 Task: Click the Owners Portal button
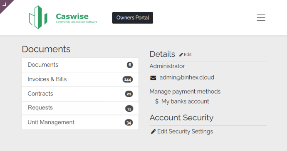(133, 18)
